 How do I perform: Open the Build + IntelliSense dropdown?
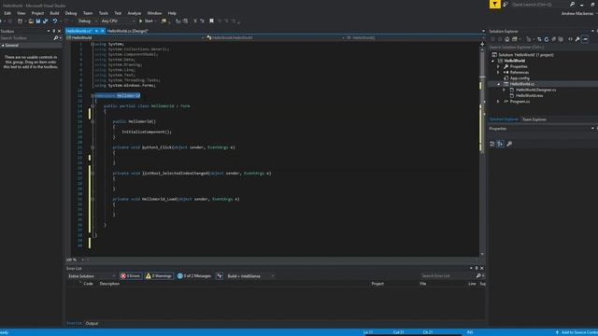pos(250,276)
